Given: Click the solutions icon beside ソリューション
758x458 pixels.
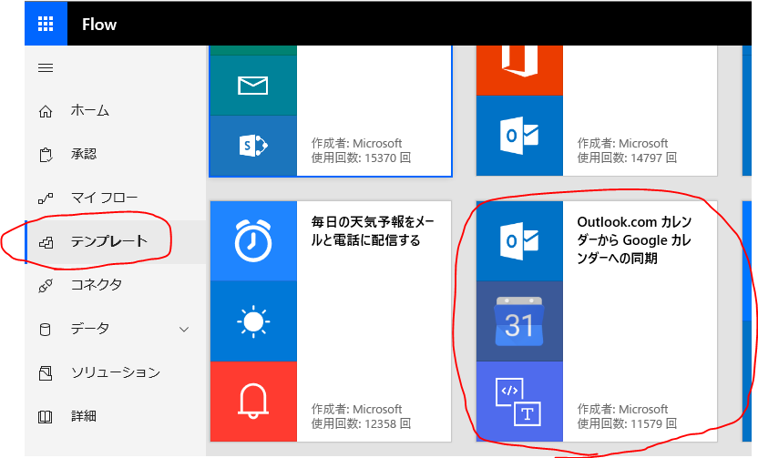Looking at the screenshot, I should (x=46, y=373).
